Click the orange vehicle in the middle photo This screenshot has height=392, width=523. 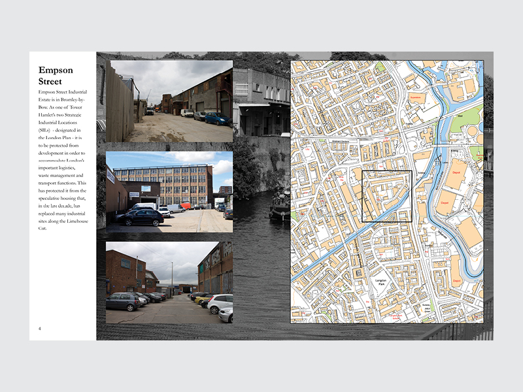tap(185, 206)
